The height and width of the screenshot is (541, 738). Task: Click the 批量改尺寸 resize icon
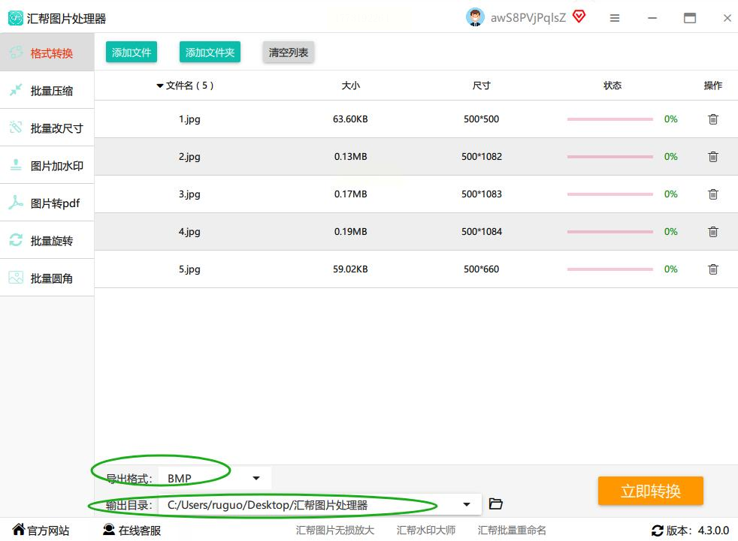click(16, 128)
